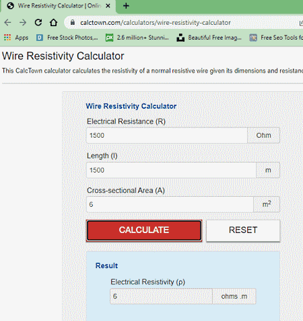Screen dimensions: 303x321
Task: Open the Free Seo Tools bookmark
Action: [276, 38]
